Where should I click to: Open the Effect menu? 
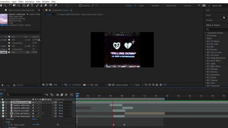point(21,1)
